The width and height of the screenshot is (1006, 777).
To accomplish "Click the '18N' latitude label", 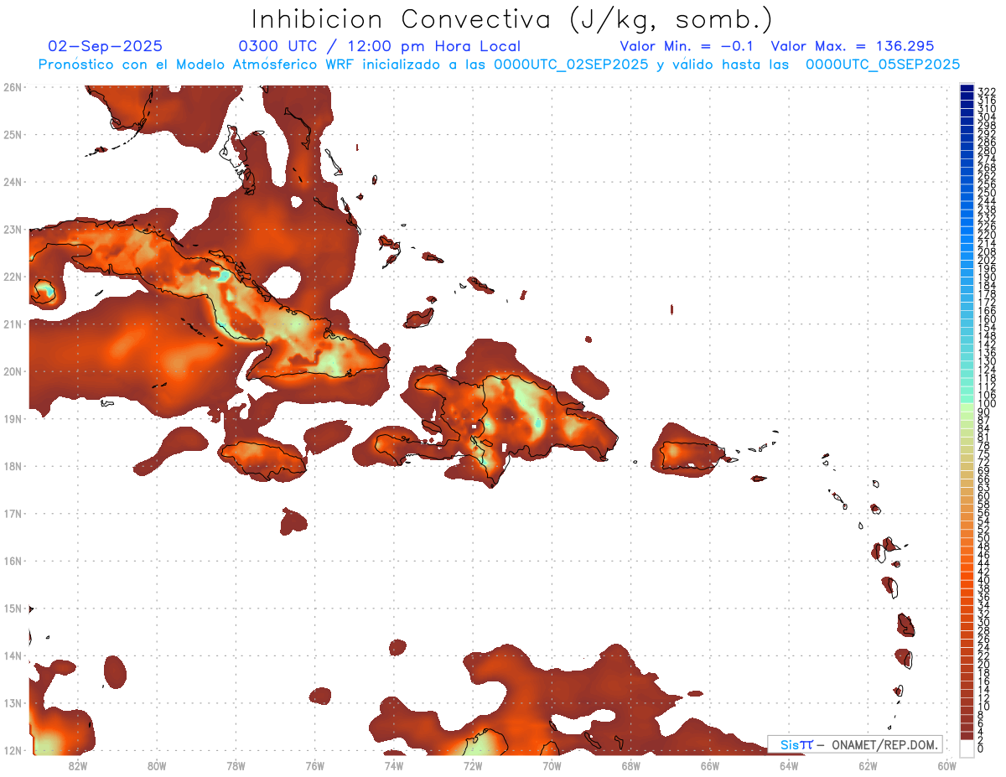I will 12,466.
